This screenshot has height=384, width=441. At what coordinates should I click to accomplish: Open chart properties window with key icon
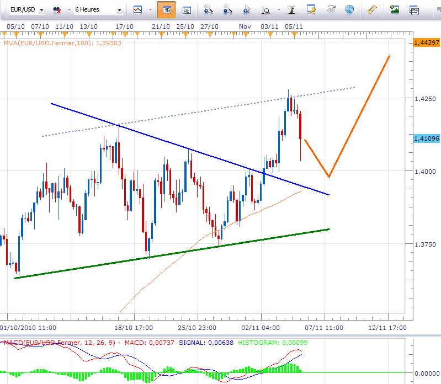click(x=311, y=10)
